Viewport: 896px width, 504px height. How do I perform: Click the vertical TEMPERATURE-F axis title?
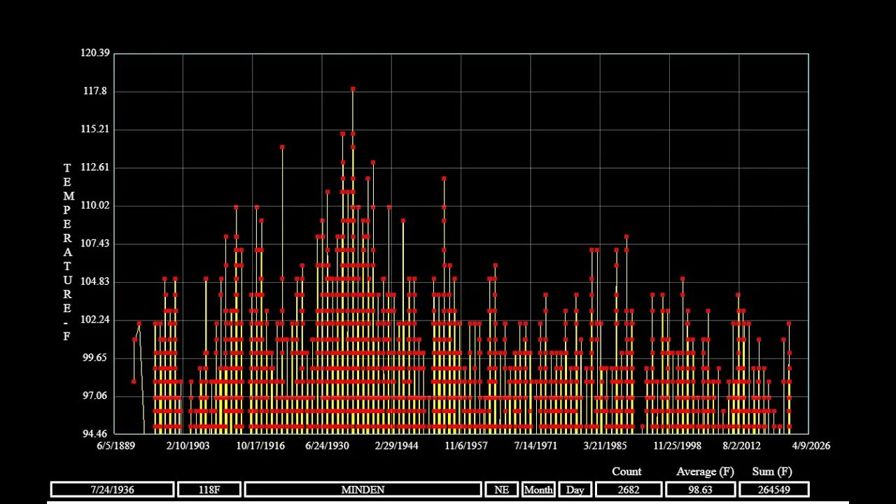point(67,252)
